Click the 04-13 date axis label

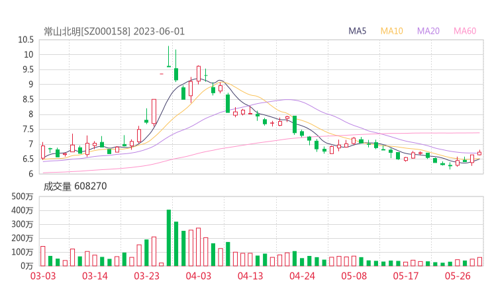[250, 276]
